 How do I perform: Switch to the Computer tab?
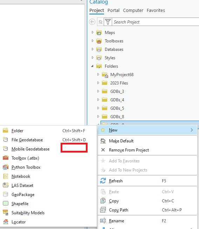[133, 11]
